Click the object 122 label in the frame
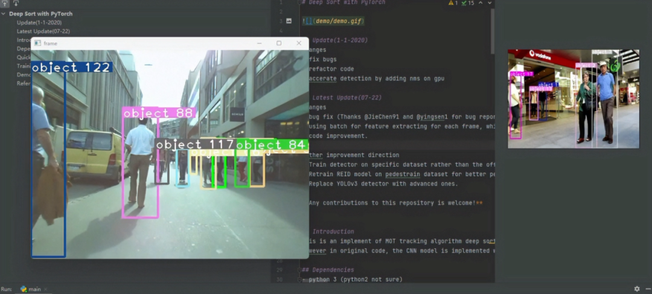652x294 pixels. (72, 67)
